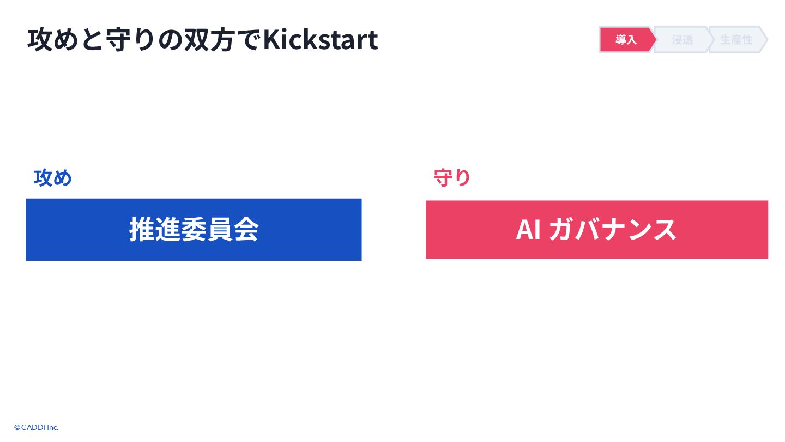
Task: Click the 推 character in the blue box
Action: (x=142, y=230)
